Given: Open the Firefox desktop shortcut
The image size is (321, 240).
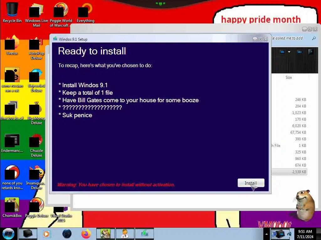Looking at the screenshot, I should coord(12,45).
